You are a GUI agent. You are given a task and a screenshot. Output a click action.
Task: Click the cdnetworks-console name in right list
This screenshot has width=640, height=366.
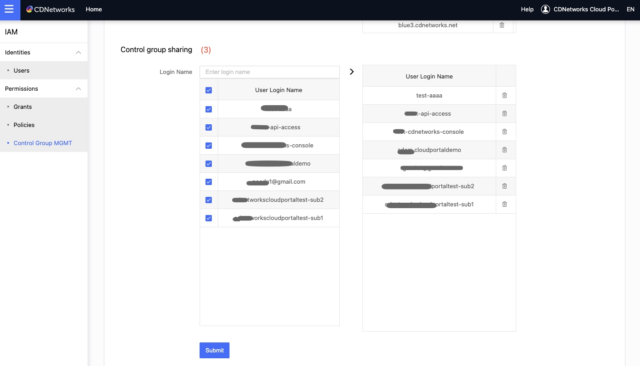click(x=429, y=132)
